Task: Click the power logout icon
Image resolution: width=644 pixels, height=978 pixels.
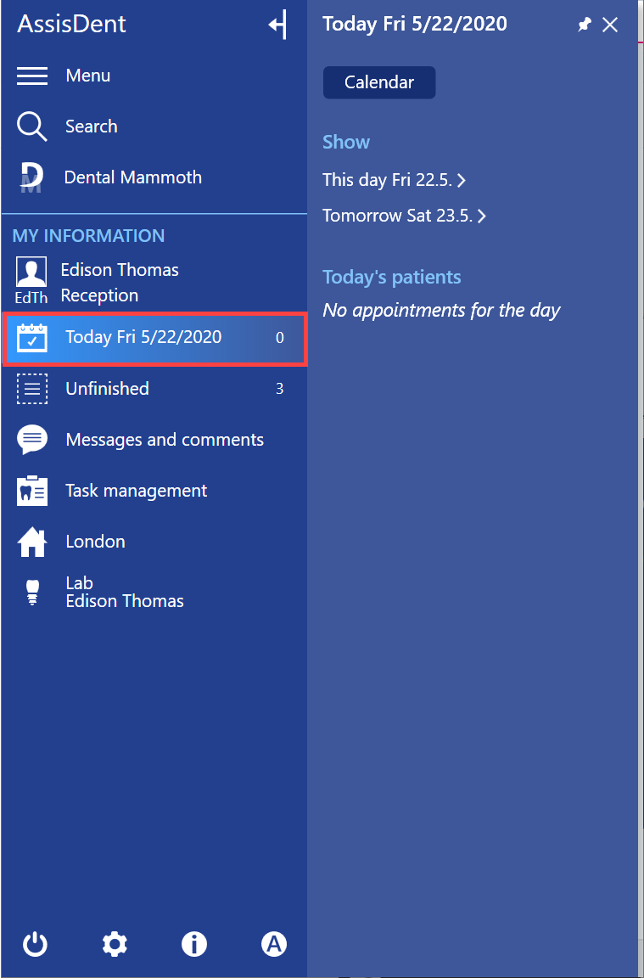Action: tap(35, 944)
